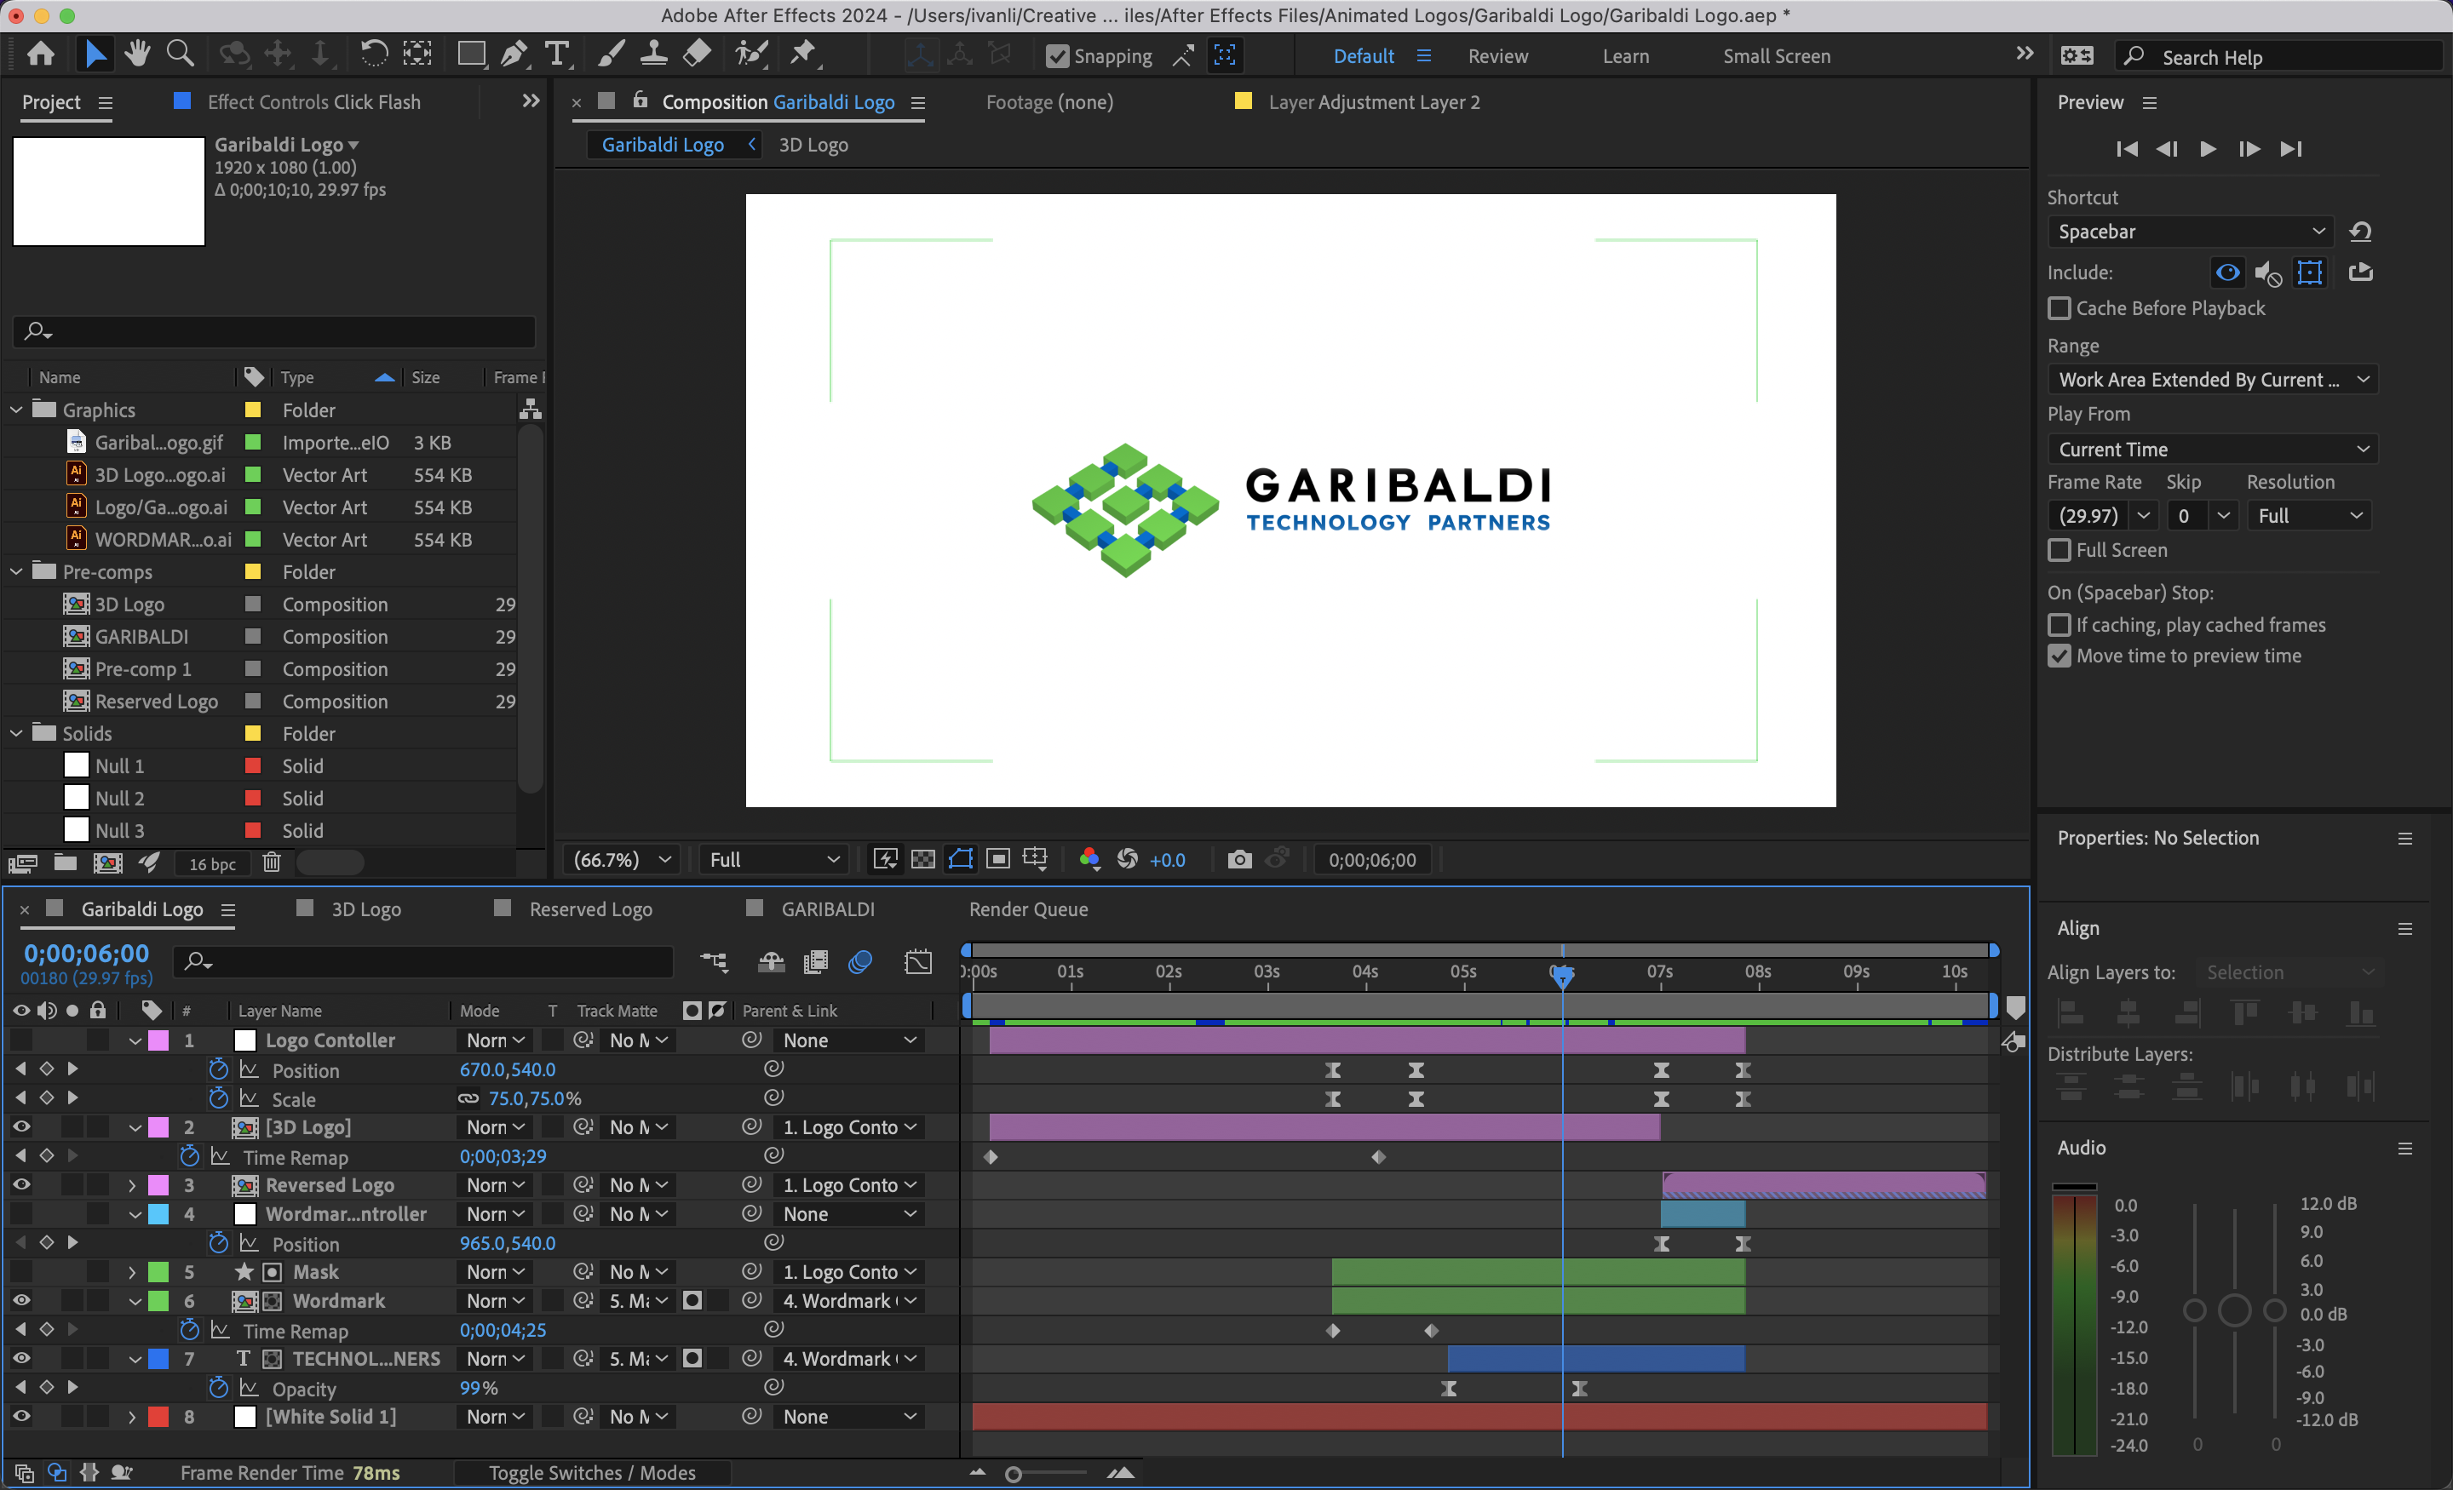
Task: Select the Rotation tool
Action: [x=373, y=54]
